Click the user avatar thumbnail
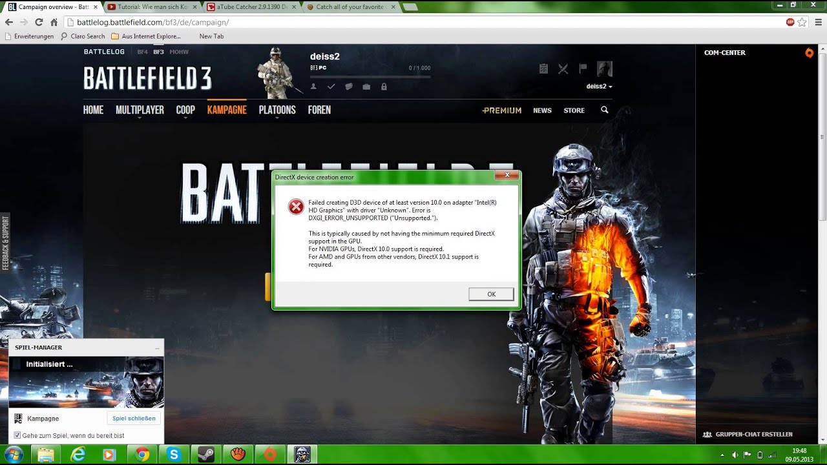This screenshot has width=827, height=465. click(604, 68)
